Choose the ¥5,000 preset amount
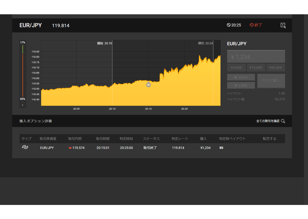This screenshot has width=308, height=219. (x=236, y=68)
